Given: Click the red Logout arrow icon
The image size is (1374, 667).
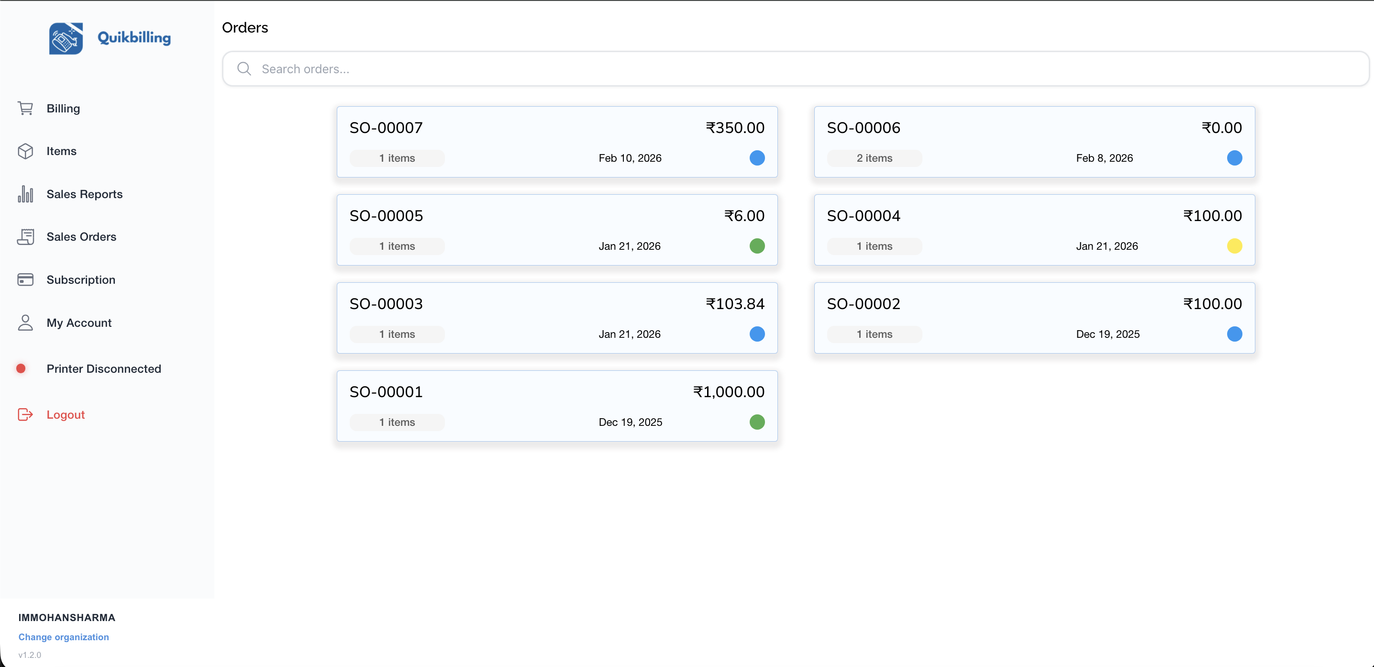Looking at the screenshot, I should tap(25, 415).
